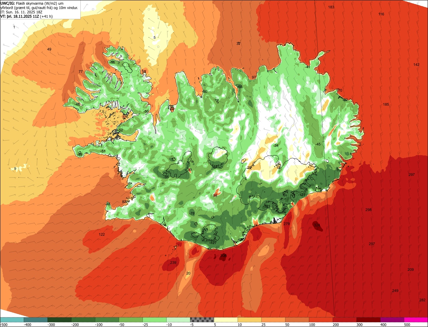Viewport: 428px width, 327px height.
Task: Click the value 279 off the southeast coast
Action: (x=287, y=224)
